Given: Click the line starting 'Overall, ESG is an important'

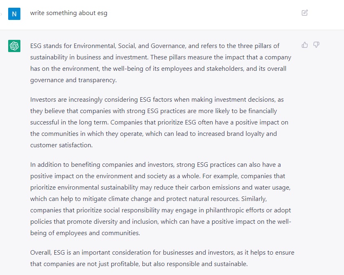Looking at the screenshot, I should point(162,253).
